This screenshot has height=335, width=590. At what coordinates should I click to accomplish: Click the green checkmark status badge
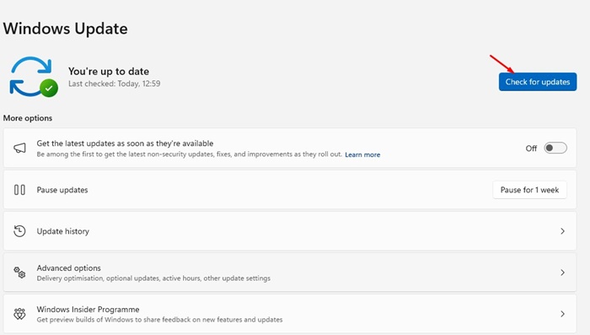(49, 88)
